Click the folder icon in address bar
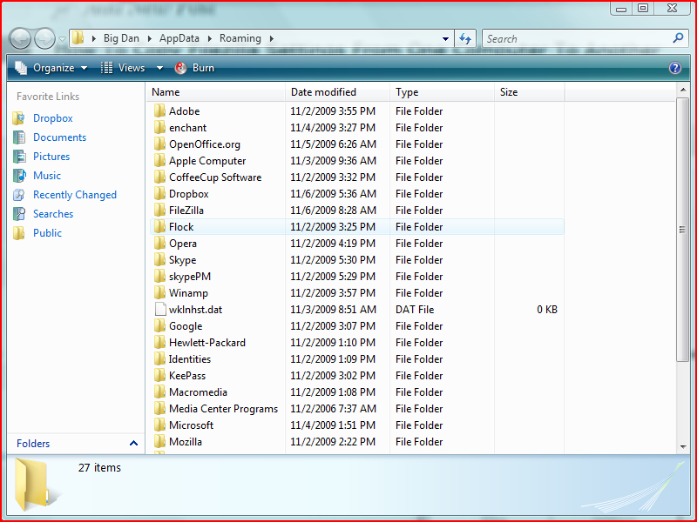 [x=78, y=38]
